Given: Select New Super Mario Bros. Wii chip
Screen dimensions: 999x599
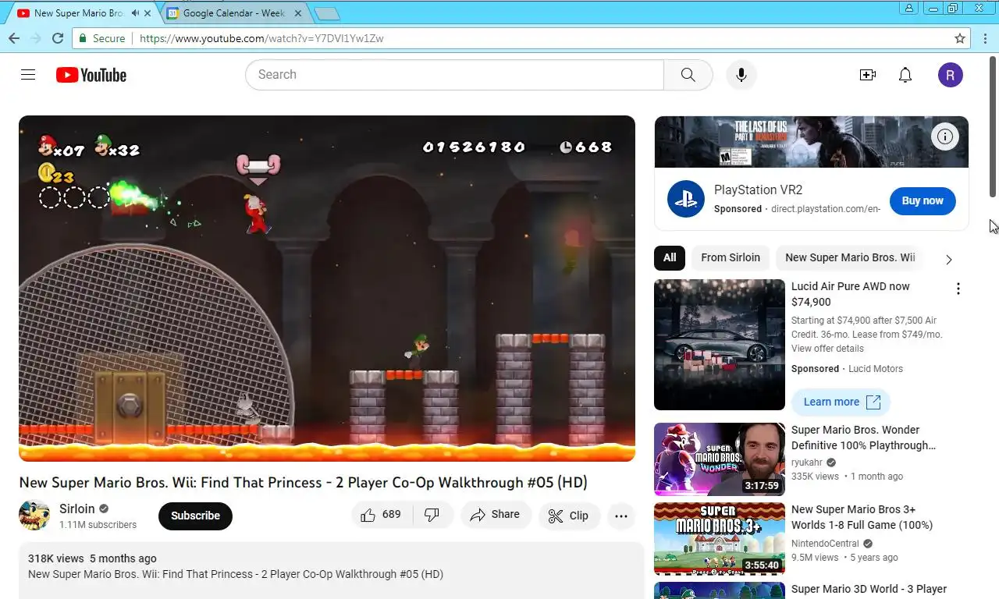Looking at the screenshot, I should click(x=850, y=257).
